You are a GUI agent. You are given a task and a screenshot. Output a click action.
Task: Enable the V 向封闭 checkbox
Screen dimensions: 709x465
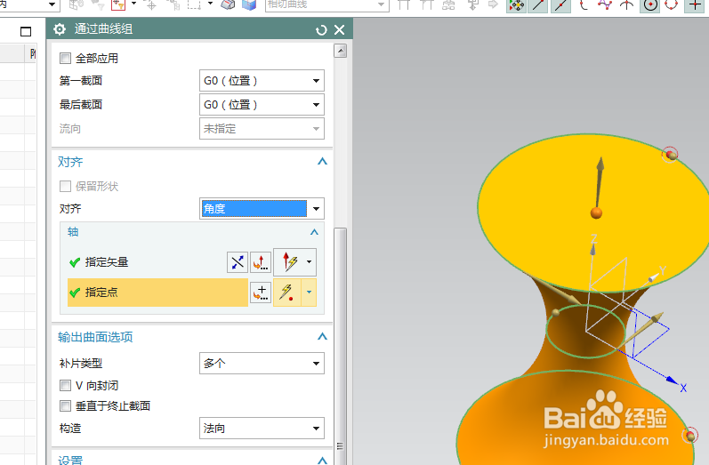pyautogui.click(x=66, y=386)
